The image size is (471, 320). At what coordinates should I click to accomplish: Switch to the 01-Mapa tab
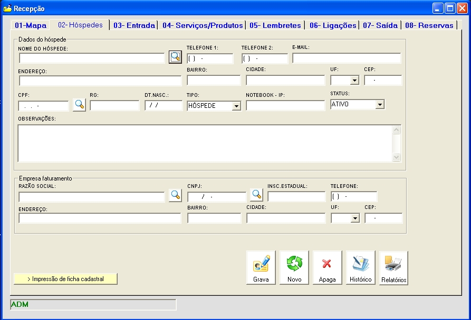(x=31, y=25)
